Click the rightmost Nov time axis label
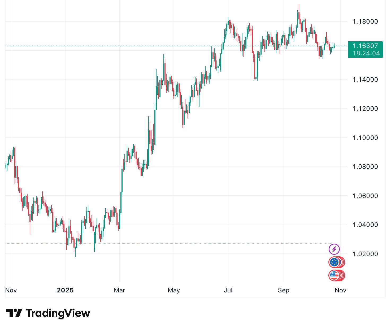Screen dimensions: 391x329 (x=340, y=290)
